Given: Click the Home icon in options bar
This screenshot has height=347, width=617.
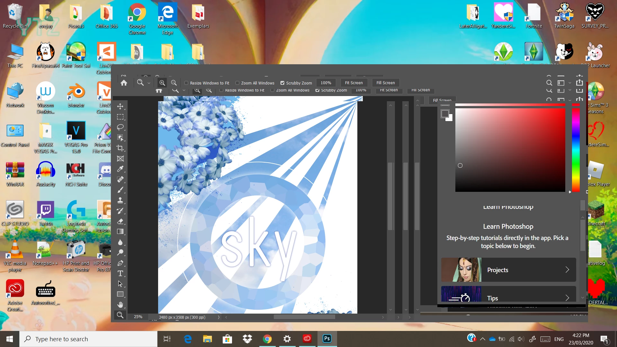Looking at the screenshot, I should pos(124,83).
